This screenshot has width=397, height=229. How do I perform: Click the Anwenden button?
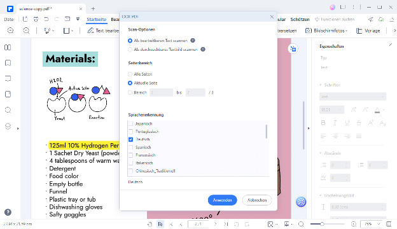tap(222, 200)
